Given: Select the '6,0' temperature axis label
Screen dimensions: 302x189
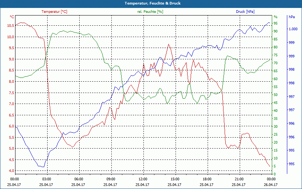Looking at the screenshot, I should [12, 126].
